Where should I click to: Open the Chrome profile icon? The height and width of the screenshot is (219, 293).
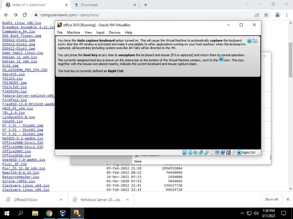(278, 15)
